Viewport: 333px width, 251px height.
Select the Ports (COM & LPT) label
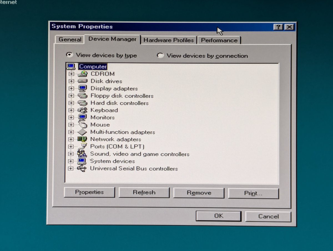(x=117, y=147)
